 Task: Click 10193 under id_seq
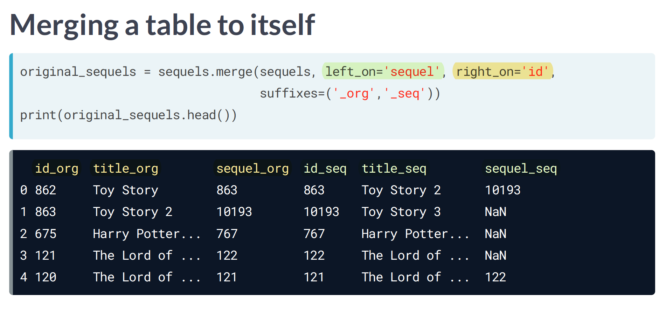click(321, 212)
